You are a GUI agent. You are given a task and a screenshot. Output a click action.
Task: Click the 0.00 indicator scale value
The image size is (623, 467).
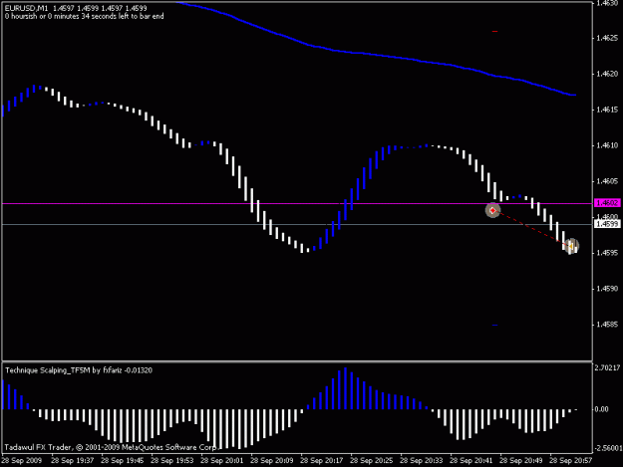(601, 409)
